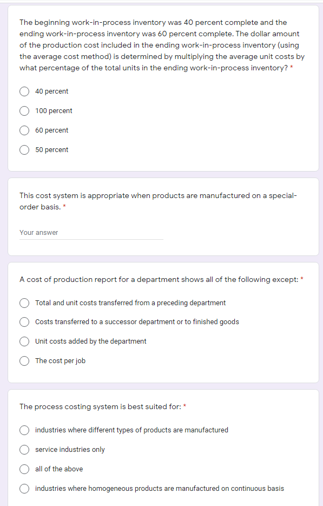
Task: Pick 'industries where different types of products are manufactured'
Action: point(24,430)
